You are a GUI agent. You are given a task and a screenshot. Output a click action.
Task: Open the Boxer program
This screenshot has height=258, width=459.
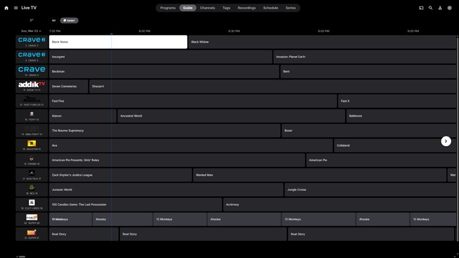click(x=369, y=131)
